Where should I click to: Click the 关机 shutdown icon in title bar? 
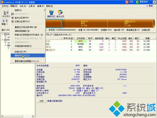point(127,2)
